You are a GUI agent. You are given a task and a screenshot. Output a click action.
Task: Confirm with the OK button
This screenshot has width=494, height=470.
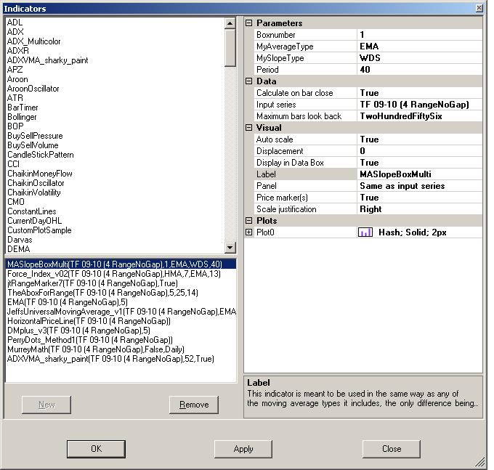coord(96,449)
